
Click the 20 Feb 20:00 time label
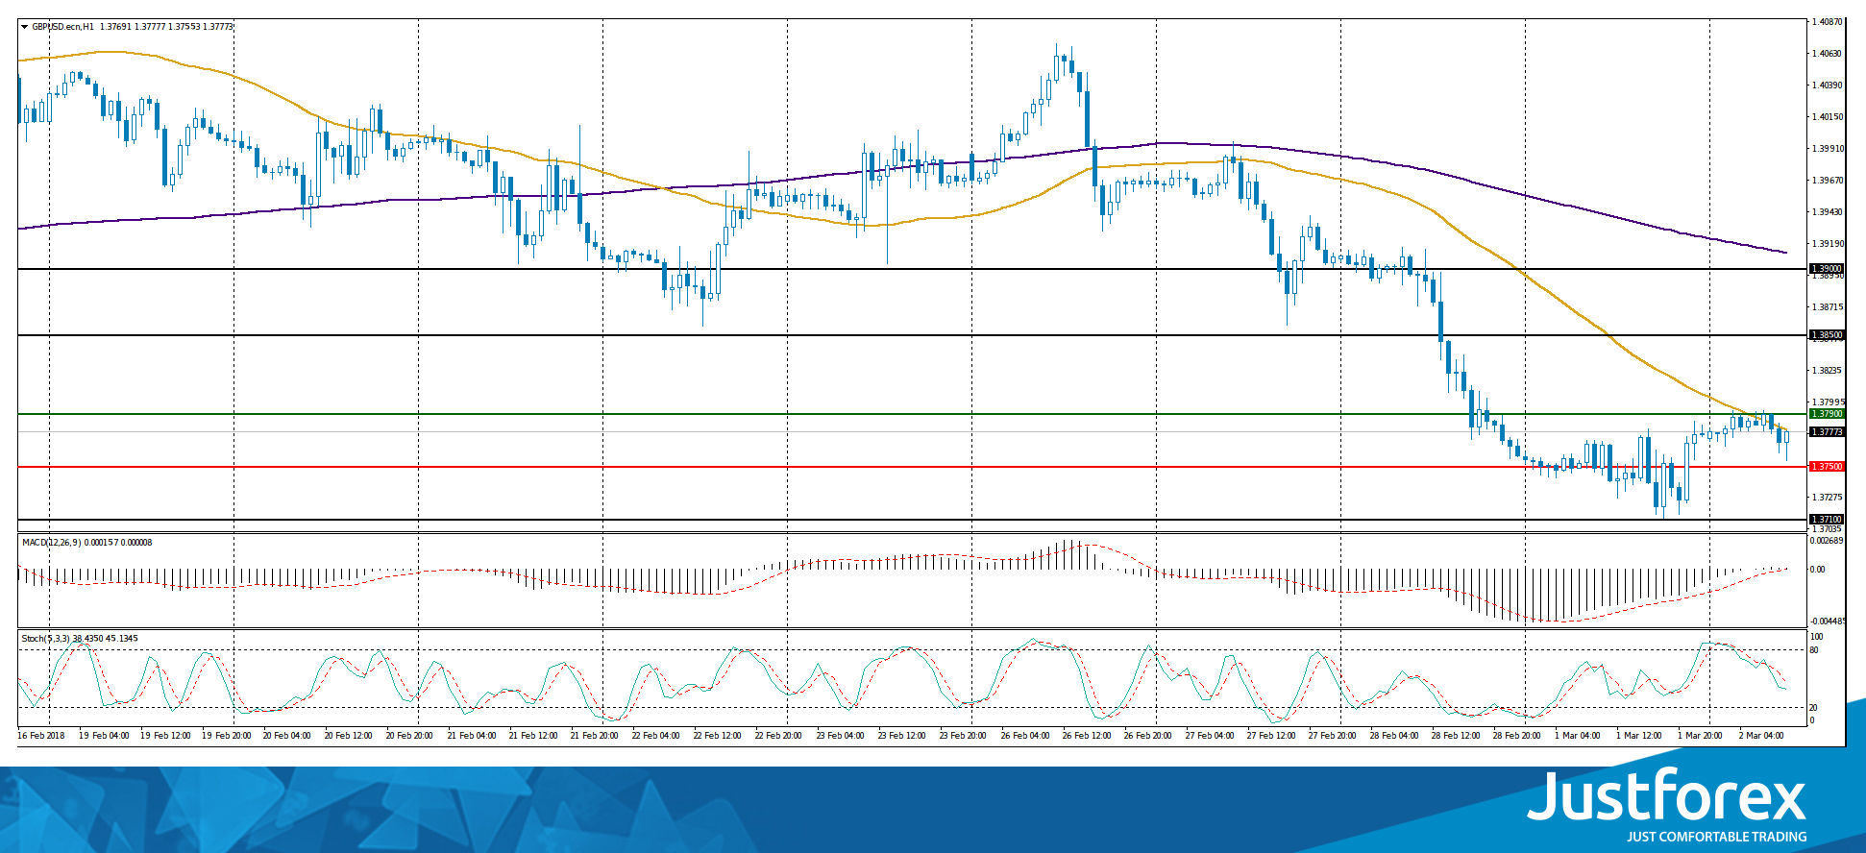click(411, 736)
